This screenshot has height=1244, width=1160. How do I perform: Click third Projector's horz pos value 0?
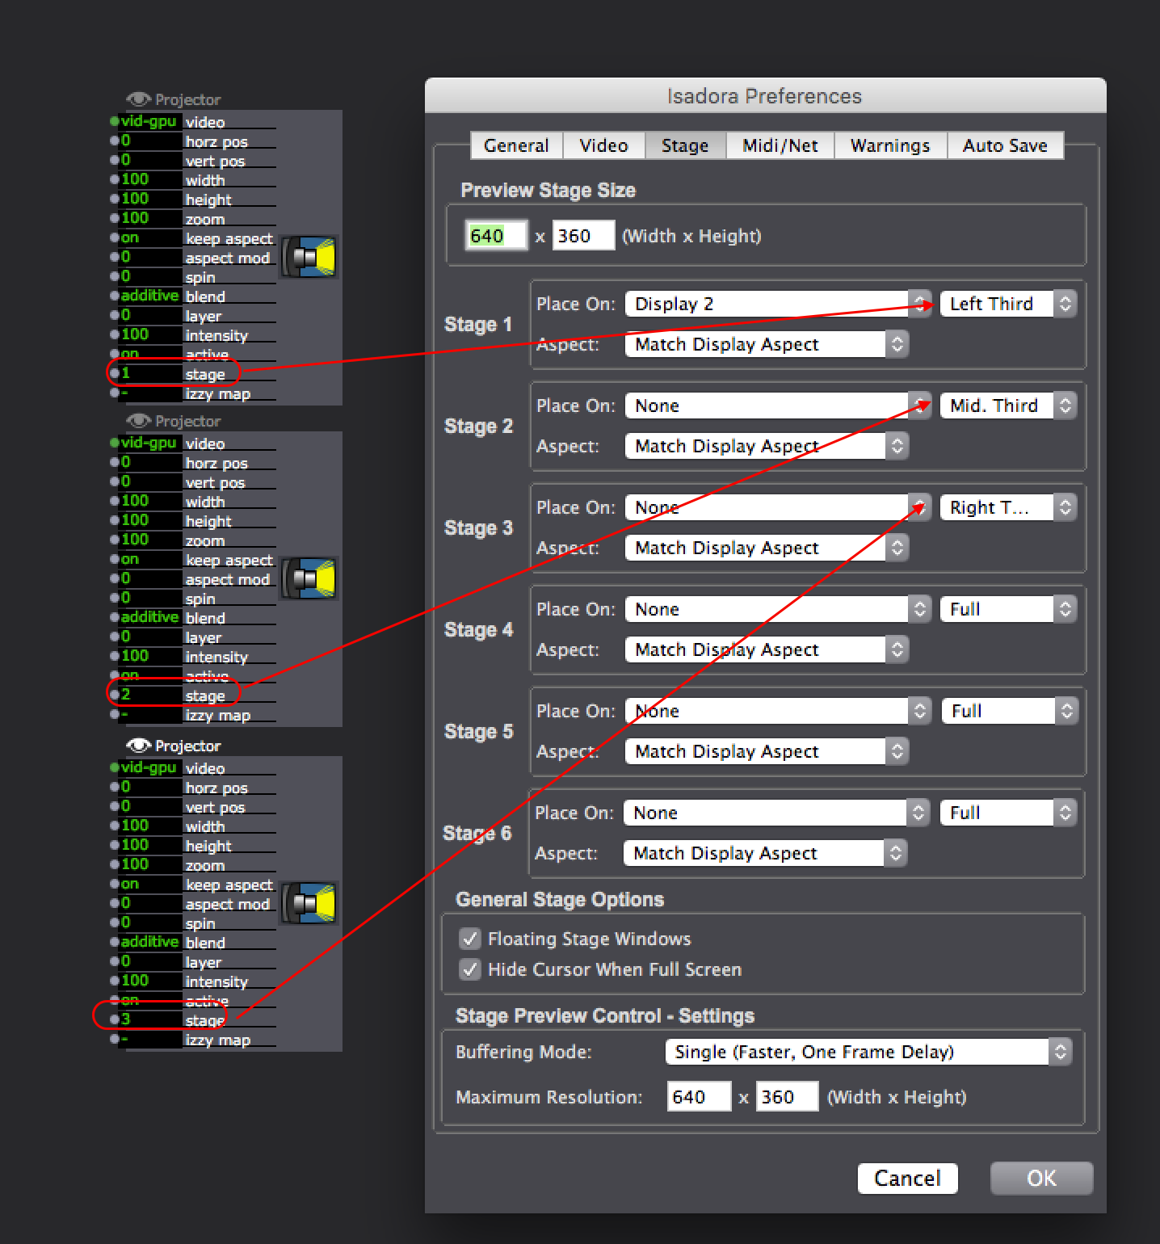pyautogui.click(x=150, y=787)
